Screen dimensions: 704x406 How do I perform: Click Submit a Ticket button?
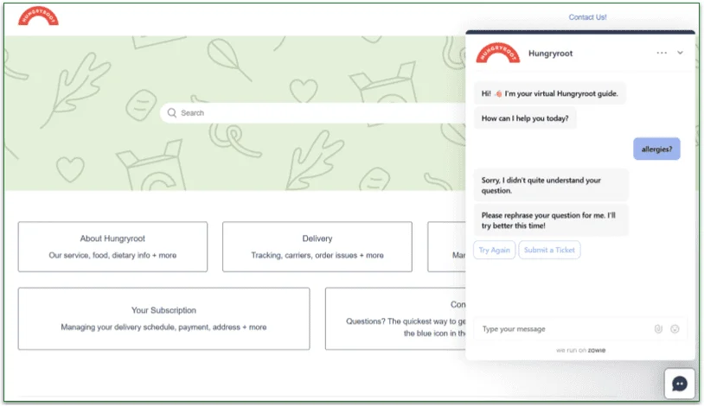click(549, 250)
